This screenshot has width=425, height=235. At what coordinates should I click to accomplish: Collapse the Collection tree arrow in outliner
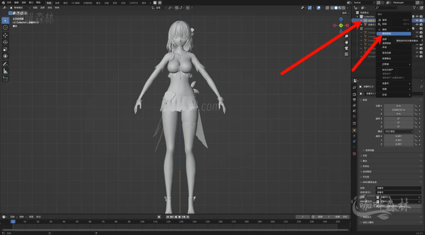[357, 17]
